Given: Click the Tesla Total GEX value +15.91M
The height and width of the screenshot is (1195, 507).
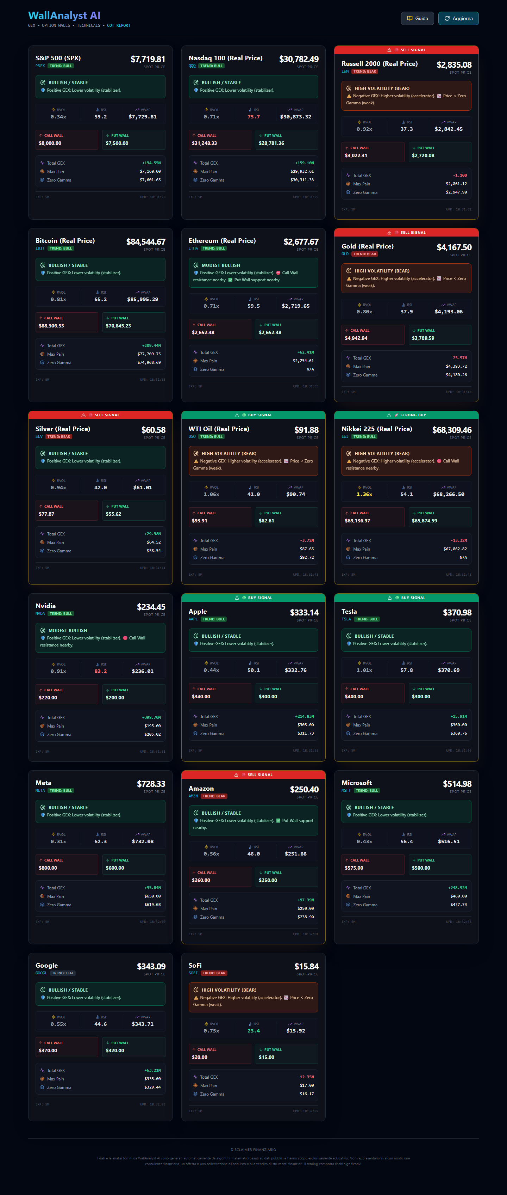Looking at the screenshot, I should (458, 717).
